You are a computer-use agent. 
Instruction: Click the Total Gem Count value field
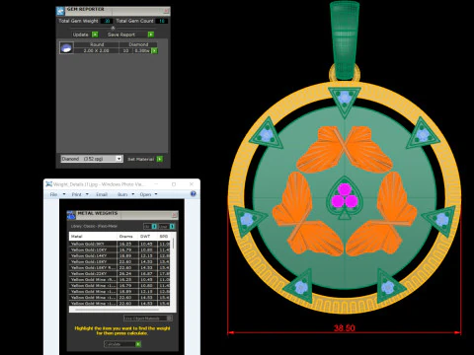[x=162, y=21]
